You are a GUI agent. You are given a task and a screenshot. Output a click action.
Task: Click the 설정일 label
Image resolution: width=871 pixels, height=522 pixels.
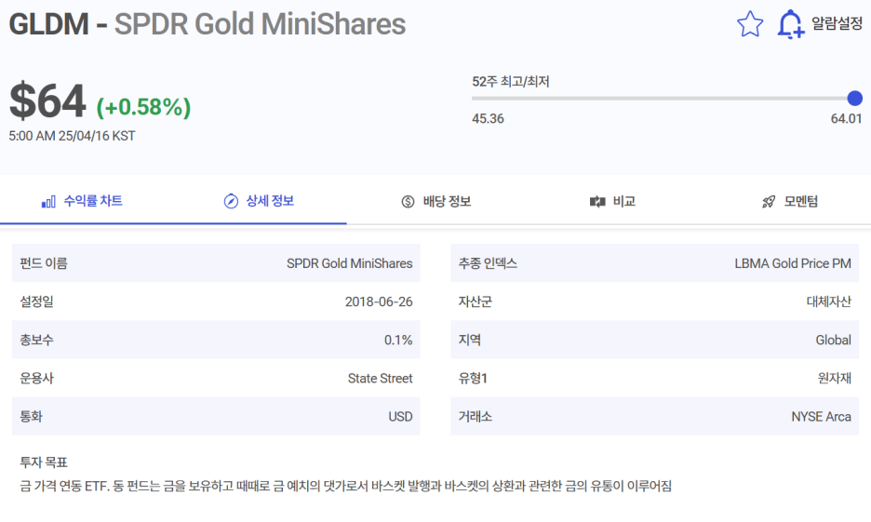(36, 301)
